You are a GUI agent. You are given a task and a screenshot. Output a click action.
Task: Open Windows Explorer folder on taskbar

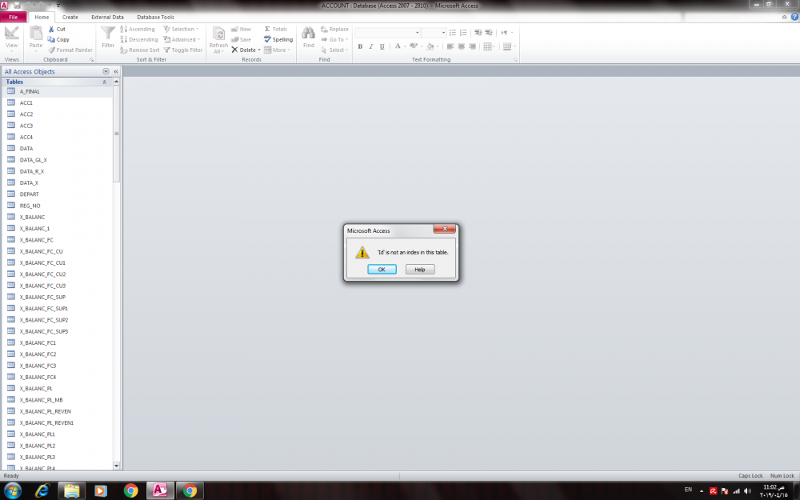point(71,491)
